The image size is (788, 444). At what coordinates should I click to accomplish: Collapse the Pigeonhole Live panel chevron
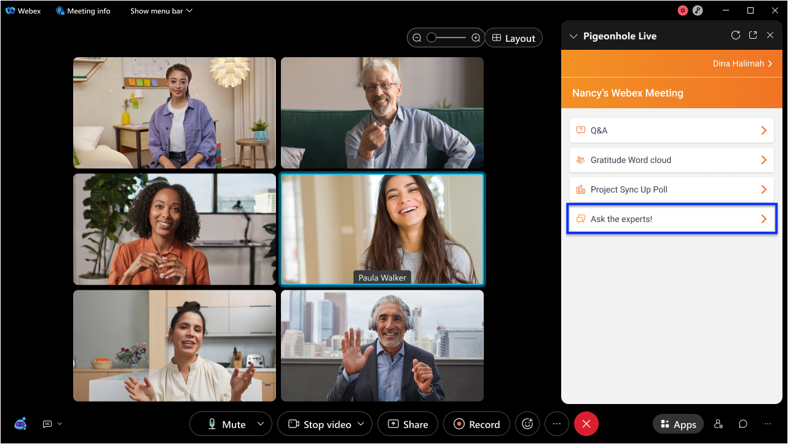click(x=573, y=36)
